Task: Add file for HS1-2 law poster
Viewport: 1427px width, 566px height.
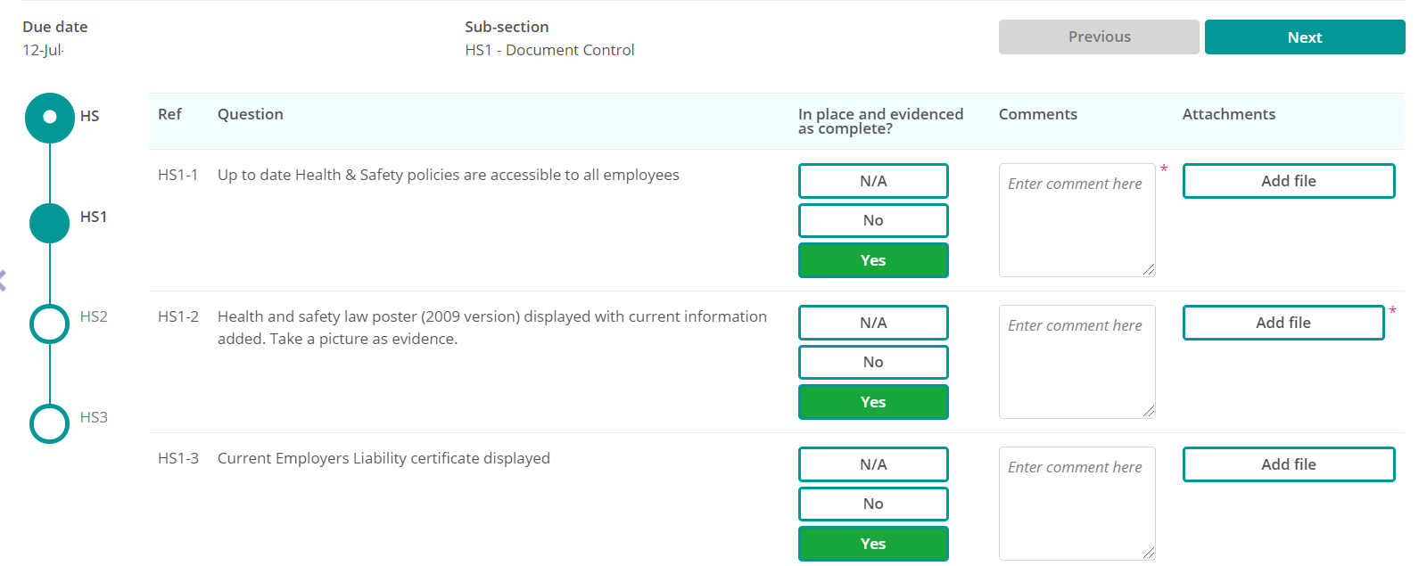Action: click(1283, 323)
